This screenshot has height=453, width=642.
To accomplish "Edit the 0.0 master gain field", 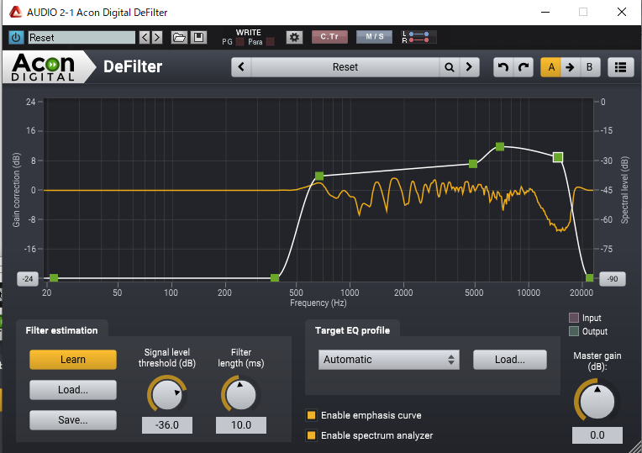I will [x=597, y=435].
